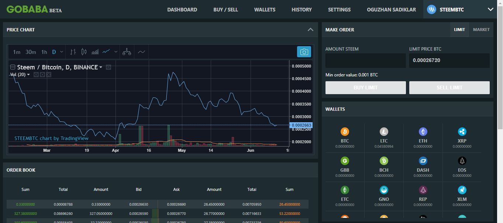The image size is (503, 223).
Task: Open the DASH wallet icon
Action: (x=423, y=161)
